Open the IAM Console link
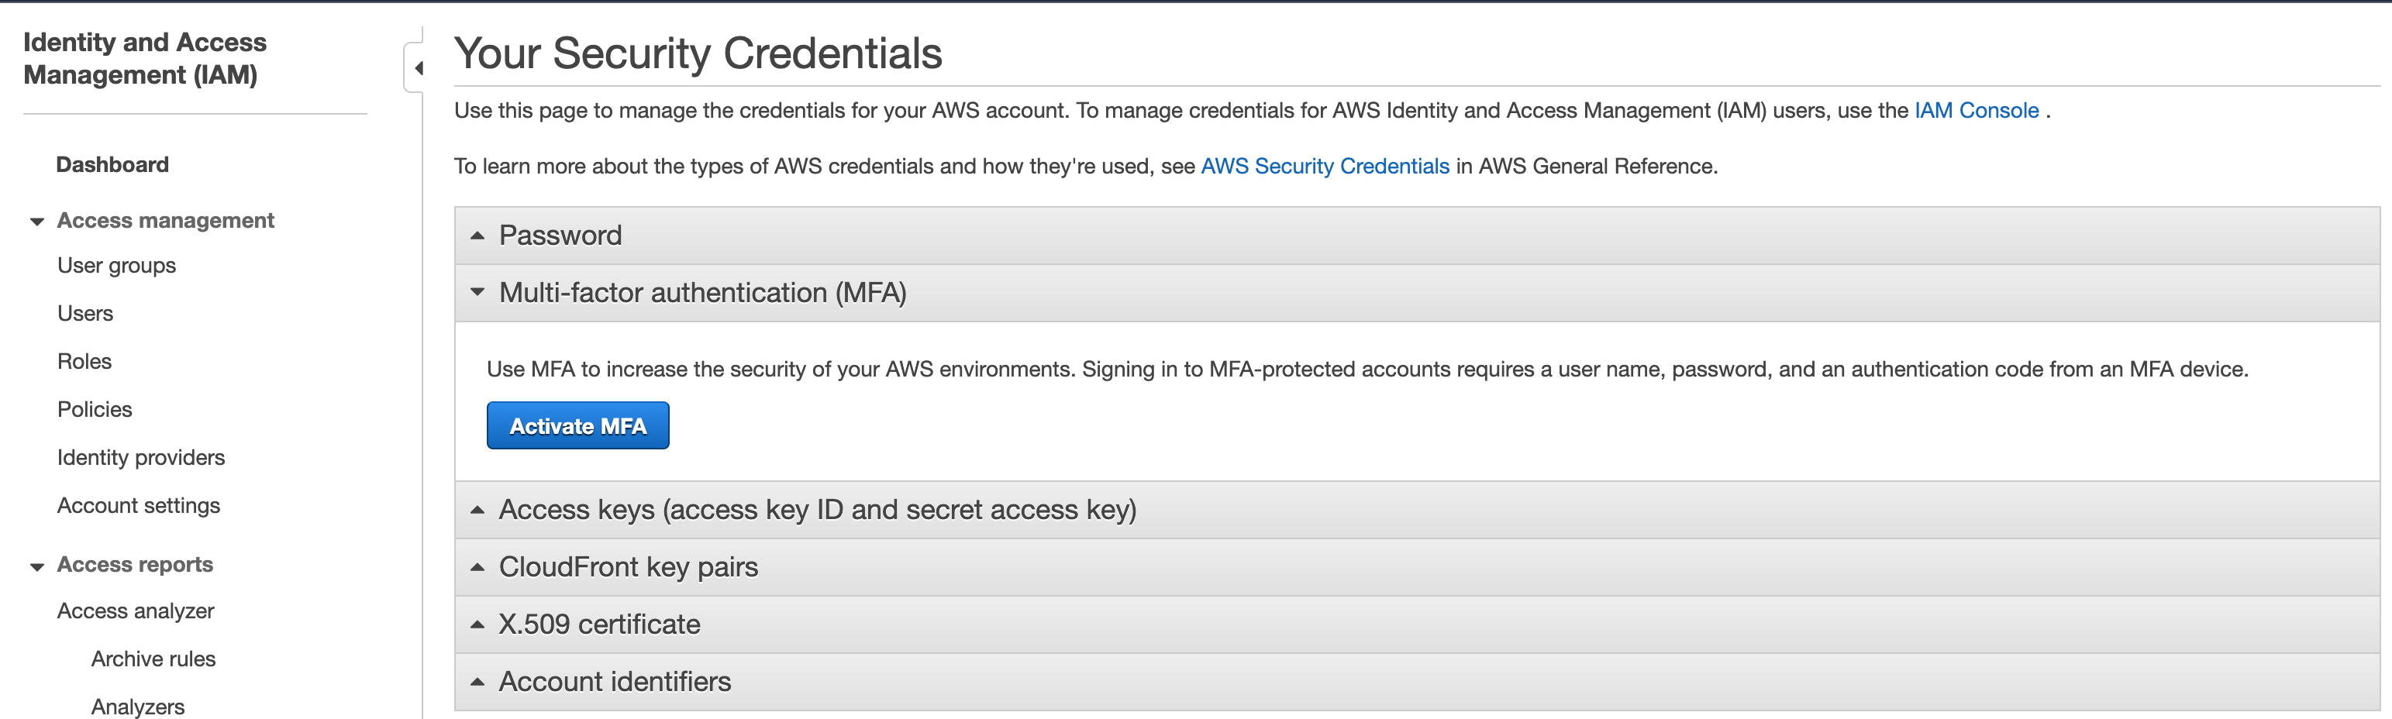This screenshot has width=2392, height=719. click(1976, 110)
